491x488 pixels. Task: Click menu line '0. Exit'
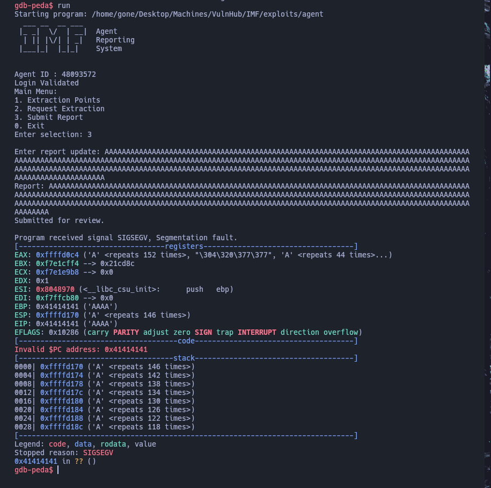tap(30, 126)
